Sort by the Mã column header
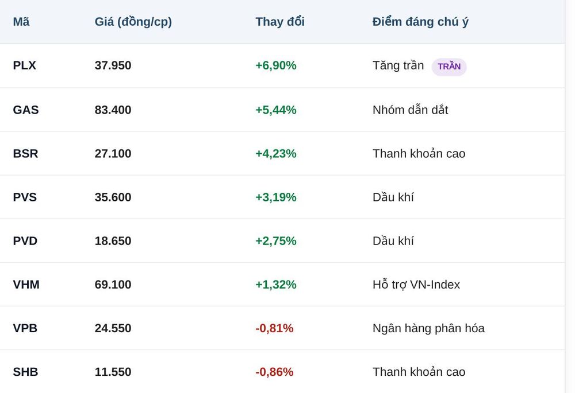575x393 pixels. coord(21,22)
